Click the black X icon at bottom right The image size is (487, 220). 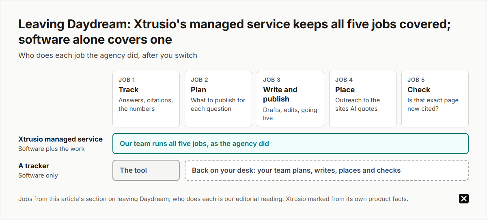pyautogui.click(x=464, y=199)
